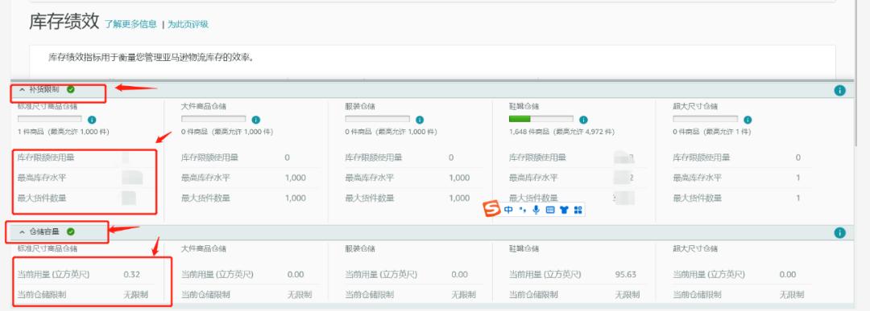
Task: Click the text 1,648 件商品 (最高允许 4,972 件)
Action: tap(561, 132)
